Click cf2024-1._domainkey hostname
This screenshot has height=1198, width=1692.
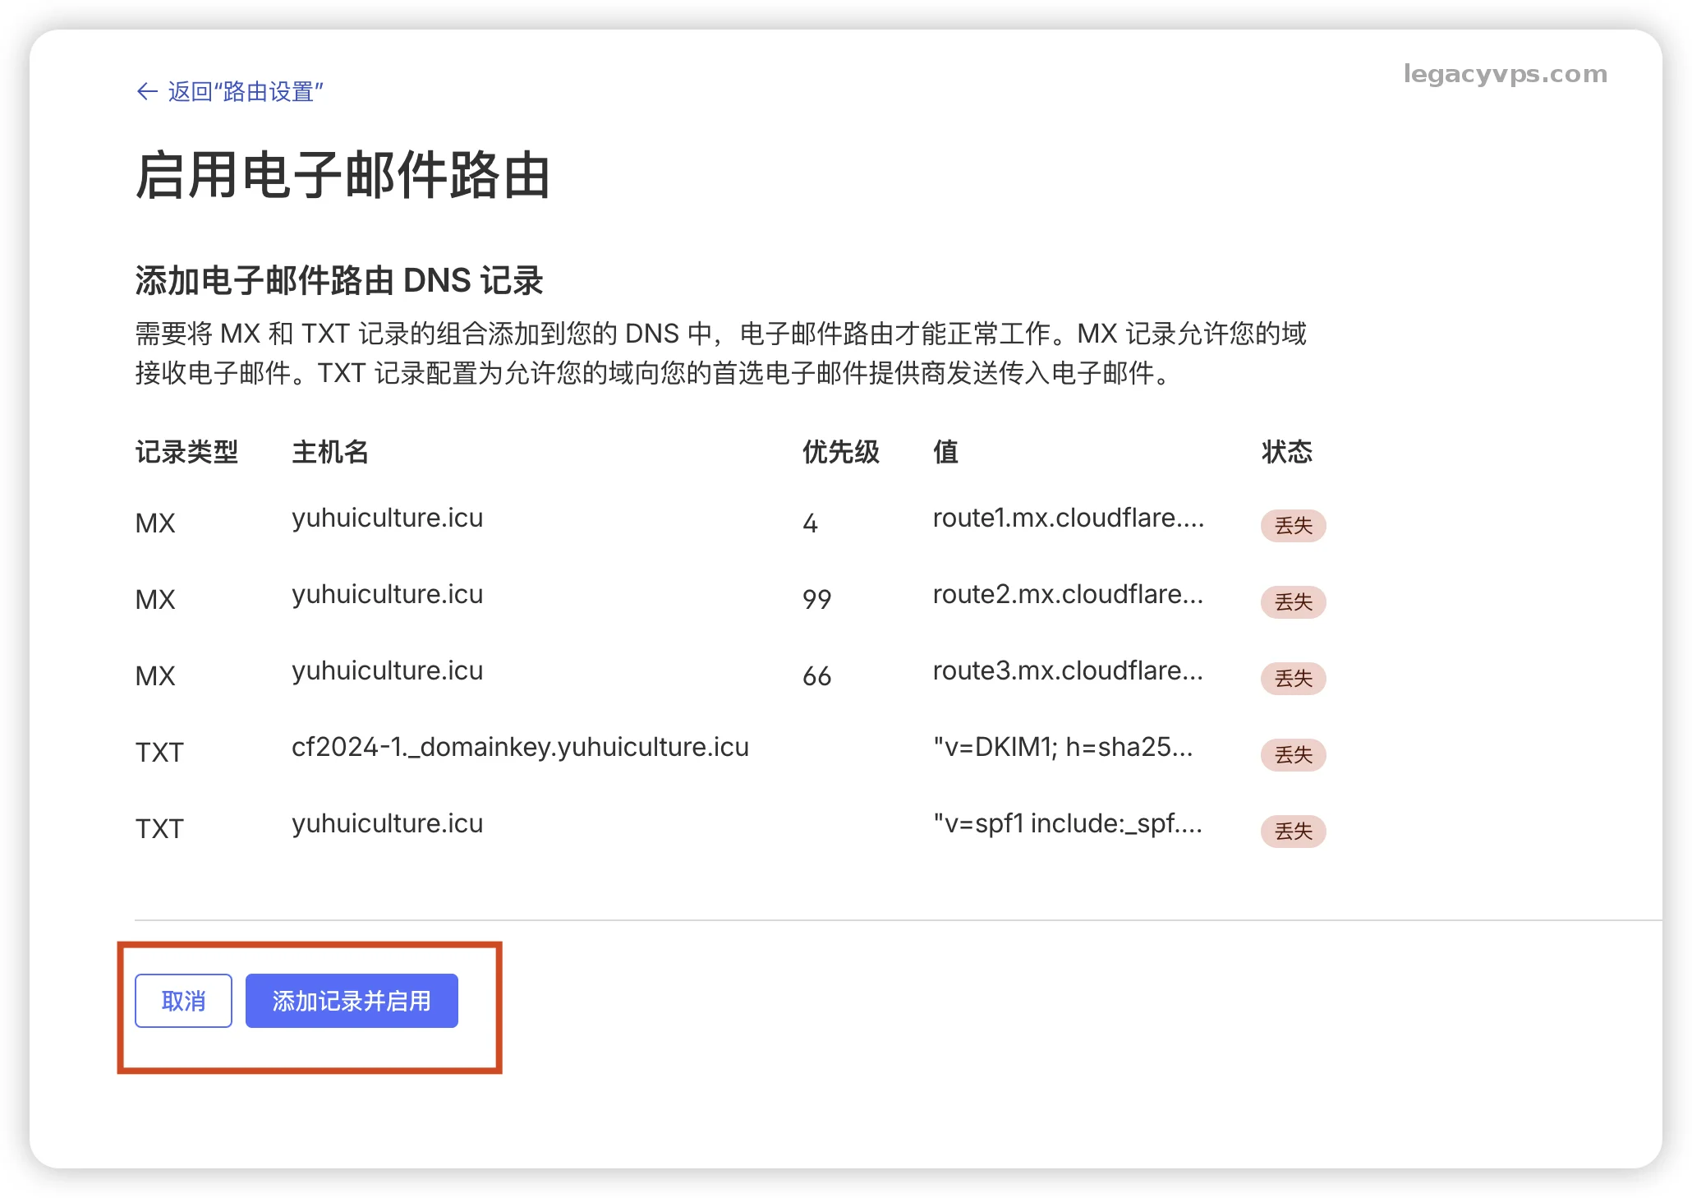point(520,747)
